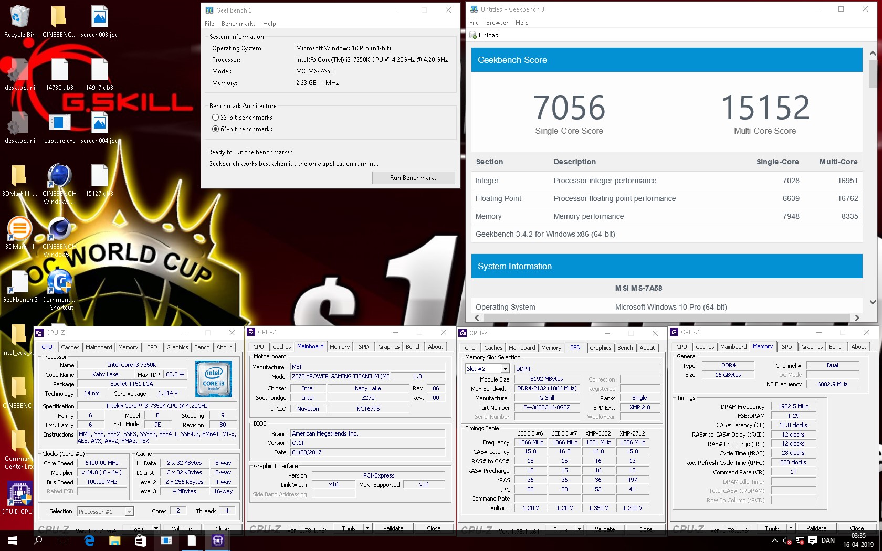Click the Geekbench results vertical scrollbar
The height and width of the screenshot is (551, 882).
coord(873,73)
